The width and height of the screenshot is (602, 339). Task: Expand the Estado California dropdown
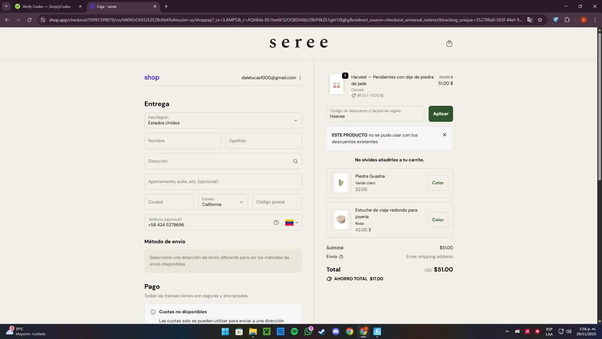(x=223, y=202)
